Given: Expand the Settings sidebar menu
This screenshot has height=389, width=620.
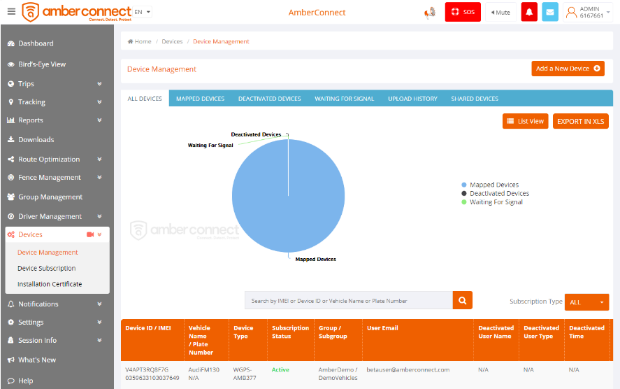Looking at the screenshot, I should point(55,322).
